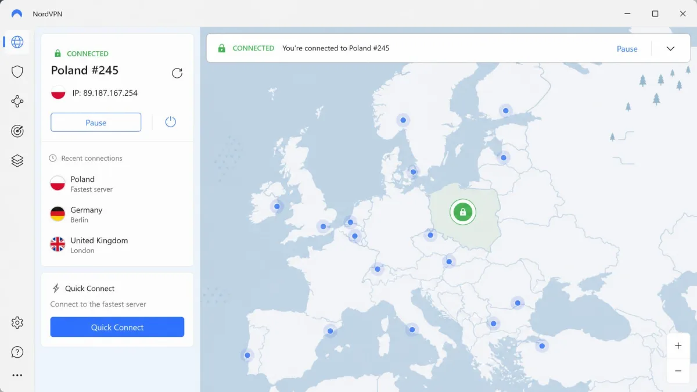Image resolution: width=697 pixels, height=392 pixels.
Task: Click the banner text 'You're connected to Poland #245'
Action: point(336,48)
